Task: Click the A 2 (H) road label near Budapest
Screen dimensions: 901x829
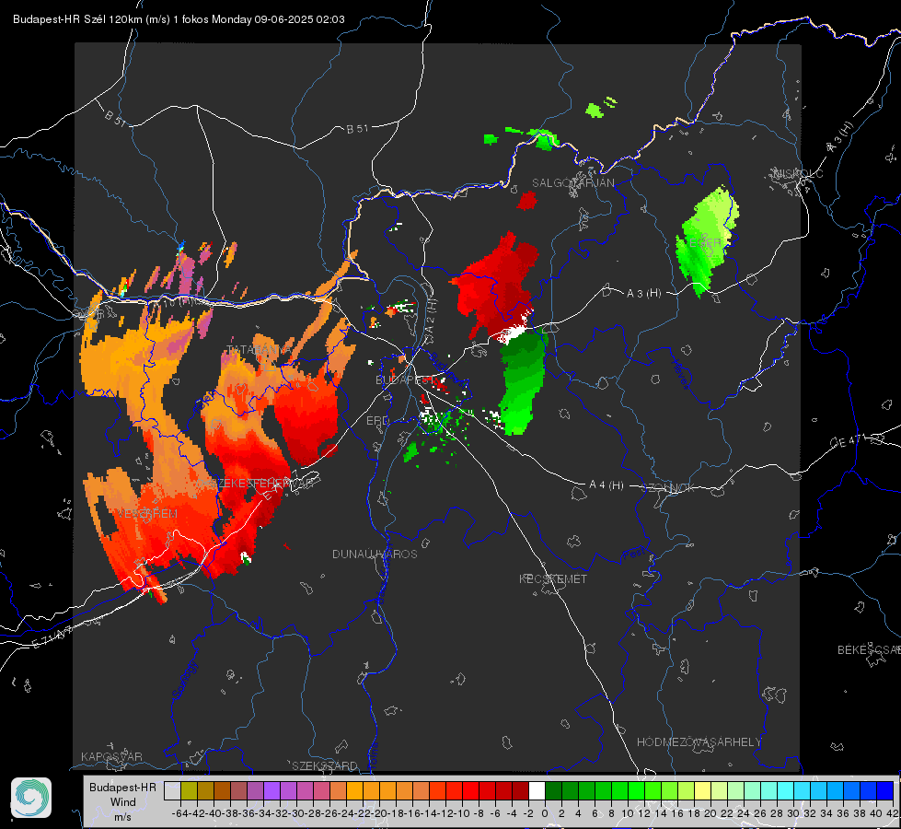Action: pos(431,318)
